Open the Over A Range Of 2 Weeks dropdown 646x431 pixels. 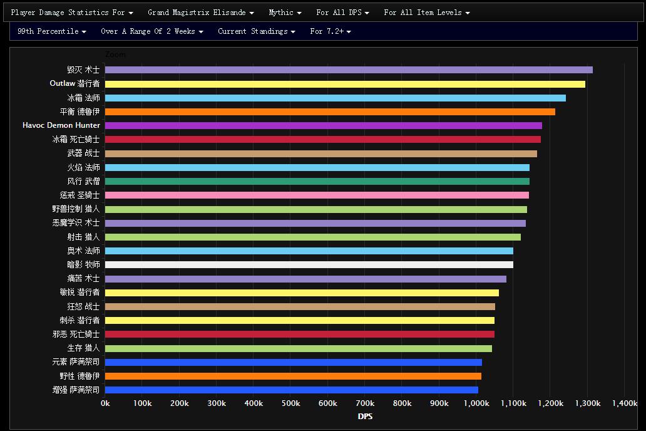point(152,31)
